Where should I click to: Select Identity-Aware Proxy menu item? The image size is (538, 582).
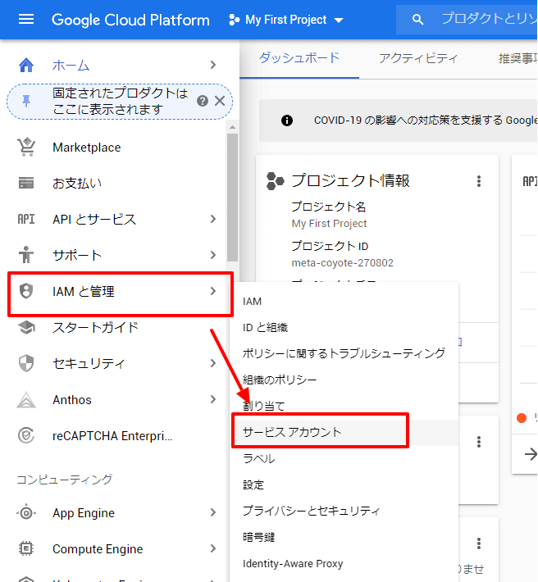point(344,563)
